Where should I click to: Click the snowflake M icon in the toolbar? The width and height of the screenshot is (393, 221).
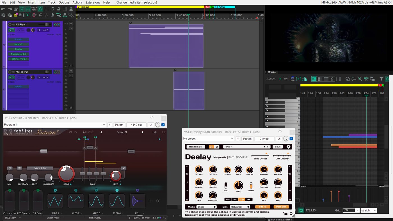point(9,15)
